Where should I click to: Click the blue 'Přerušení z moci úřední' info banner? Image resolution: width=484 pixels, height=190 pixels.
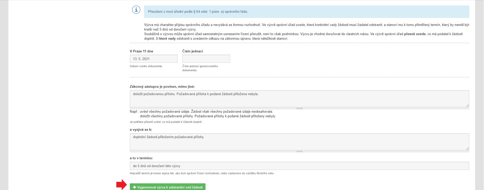tap(307, 12)
